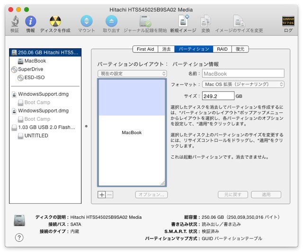This screenshot has height=252, width=303.
Task: Add a partition with plus button
Action: pos(102,195)
